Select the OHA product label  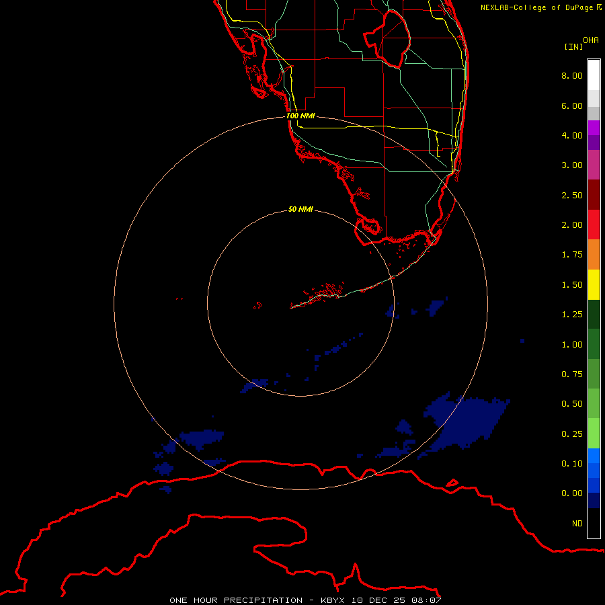point(591,40)
